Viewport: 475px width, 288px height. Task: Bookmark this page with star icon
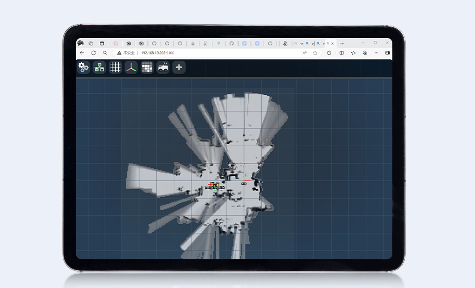click(315, 53)
